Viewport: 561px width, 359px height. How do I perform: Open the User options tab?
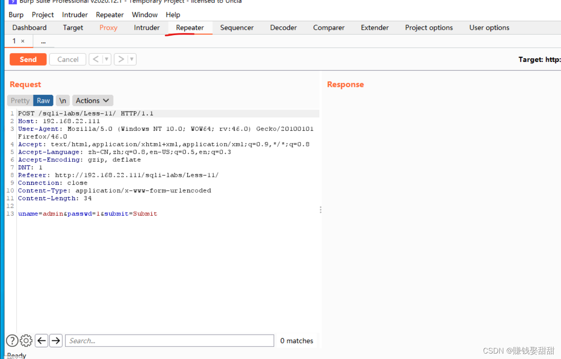point(489,28)
